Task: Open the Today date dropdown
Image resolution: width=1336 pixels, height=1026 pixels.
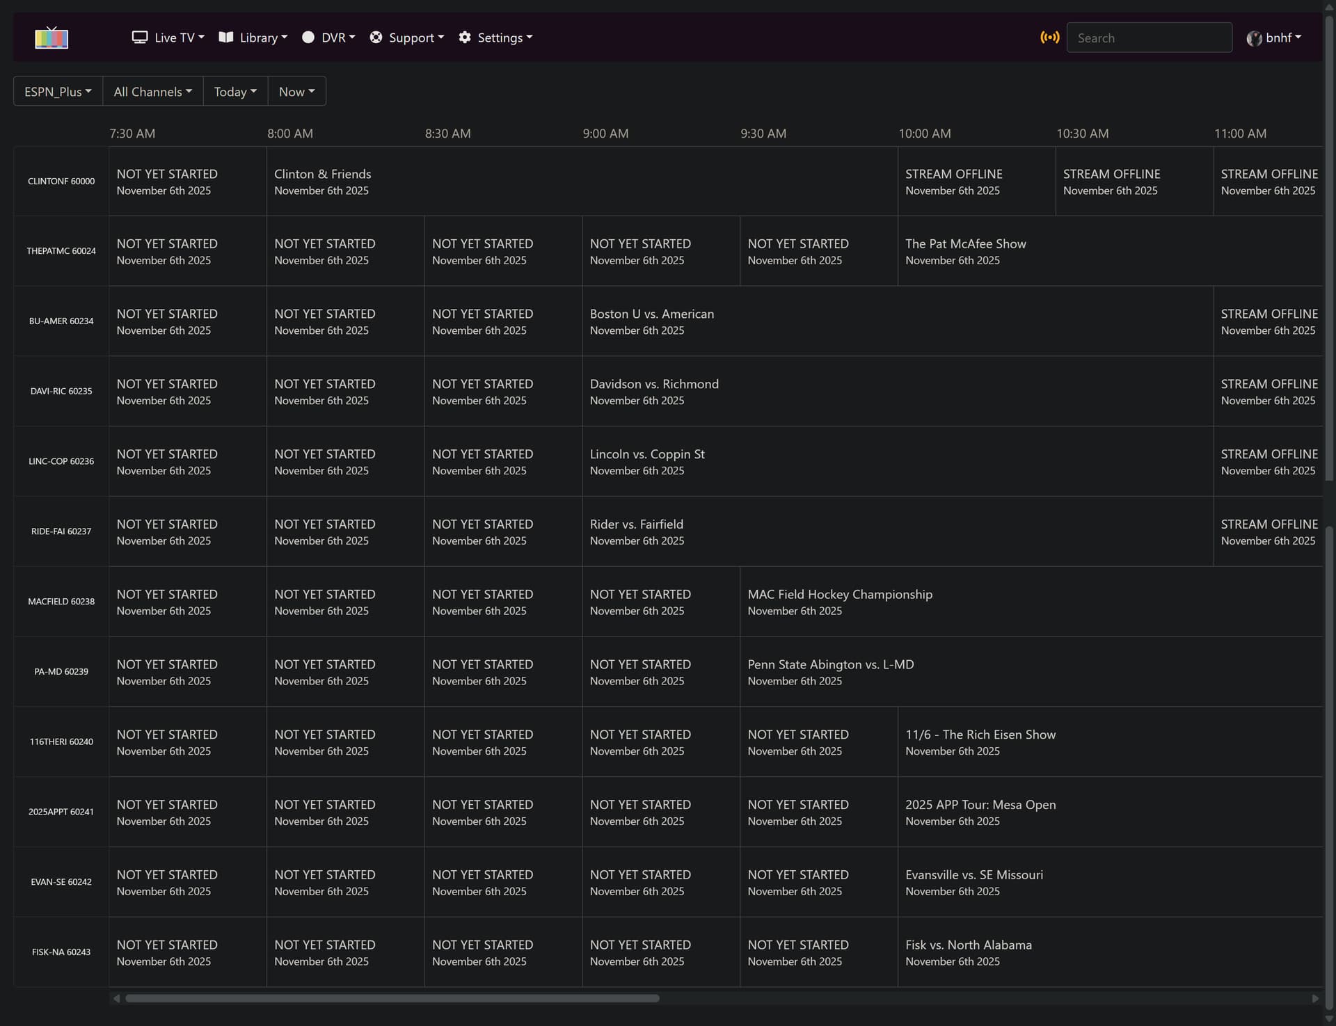Action: [x=235, y=91]
